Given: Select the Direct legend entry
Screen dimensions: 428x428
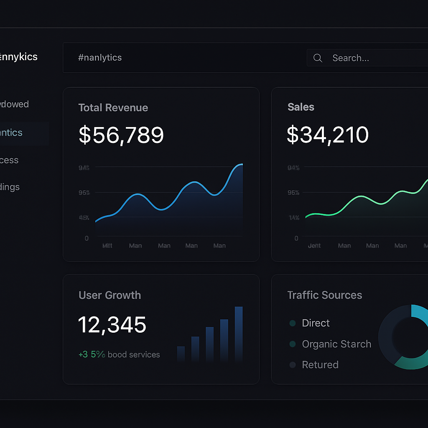Looking at the screenshot, I should [x=316, y=323].
